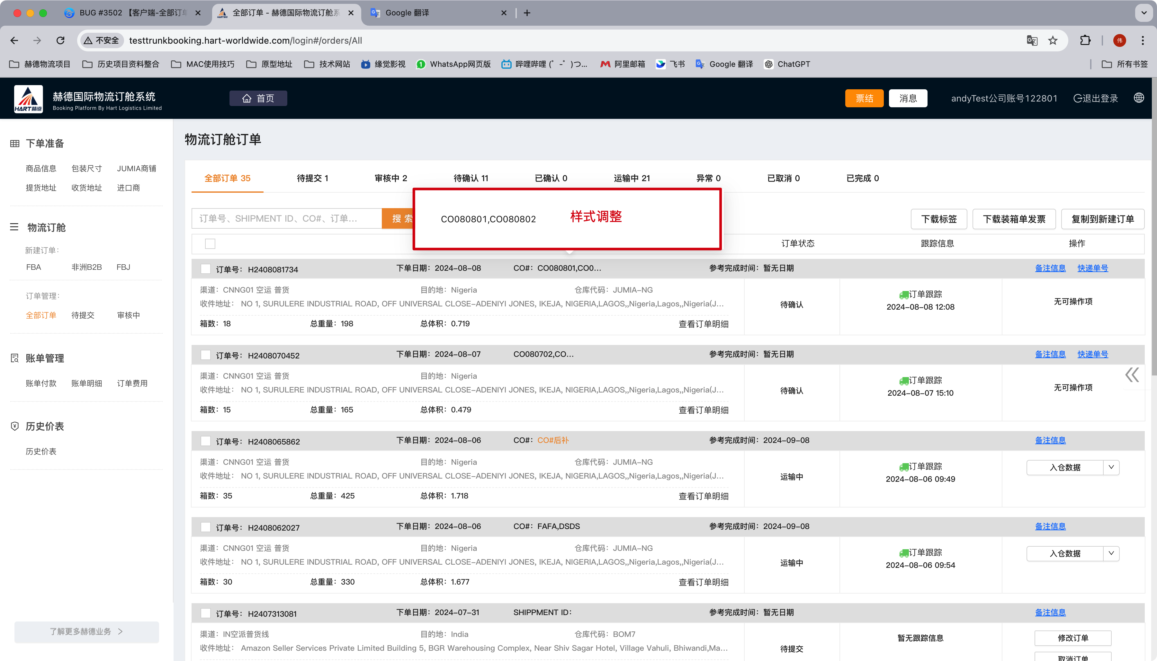1157x661 pixels.
Task: Tick the checkbox for order H2408081734
Action: click(x=206, y=269)
